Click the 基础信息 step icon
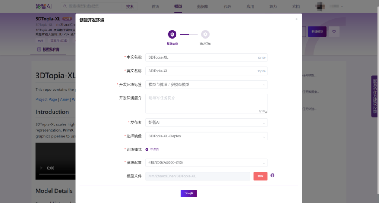379x203 pixels. click(x=172, y=35)
